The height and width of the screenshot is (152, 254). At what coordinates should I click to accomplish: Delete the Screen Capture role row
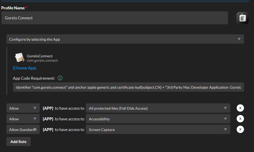240,129
